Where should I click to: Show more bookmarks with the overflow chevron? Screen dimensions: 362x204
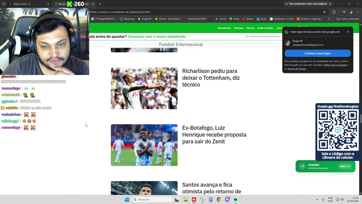click(329, 19)
